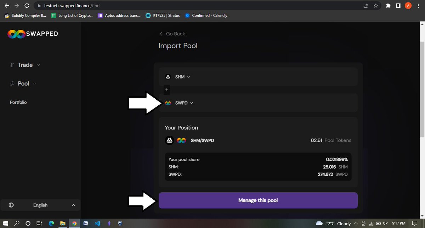
Task: Open the browser extensions puzzle icon
Action: [x=388, y=6]
